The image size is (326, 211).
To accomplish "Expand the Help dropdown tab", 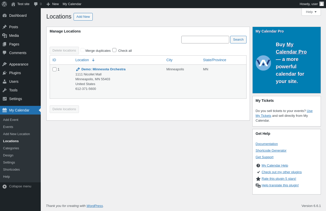I will [311, 12].
